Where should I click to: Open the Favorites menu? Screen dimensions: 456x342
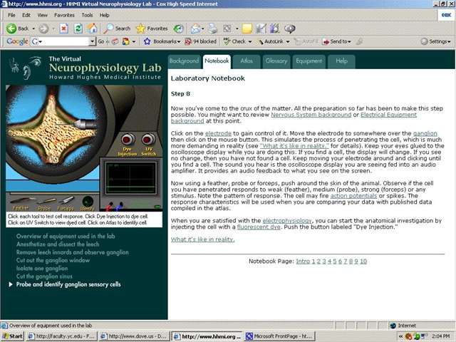pyautogui.click(x=64, y=15)
